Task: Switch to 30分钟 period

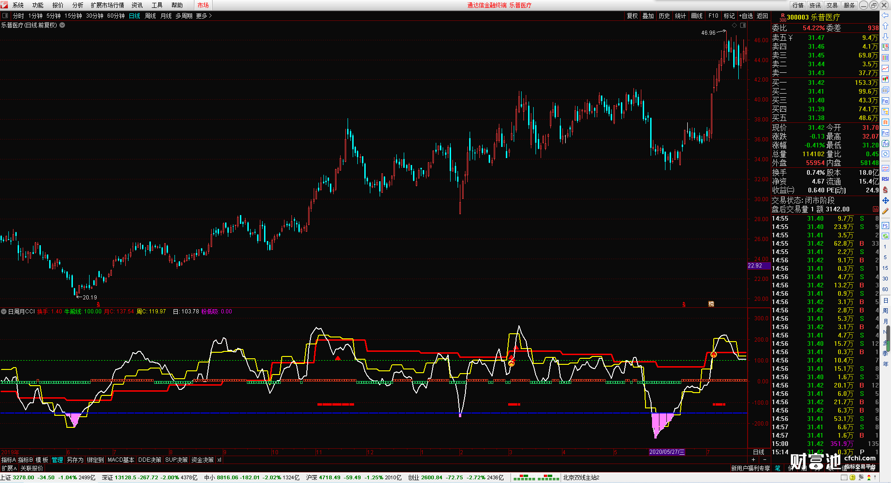Action: coord(95,16)
